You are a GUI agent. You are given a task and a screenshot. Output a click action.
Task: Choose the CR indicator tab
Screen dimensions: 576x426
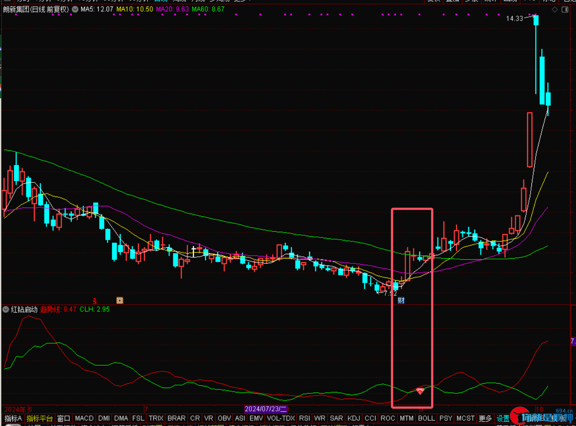[x=195, y=418]
